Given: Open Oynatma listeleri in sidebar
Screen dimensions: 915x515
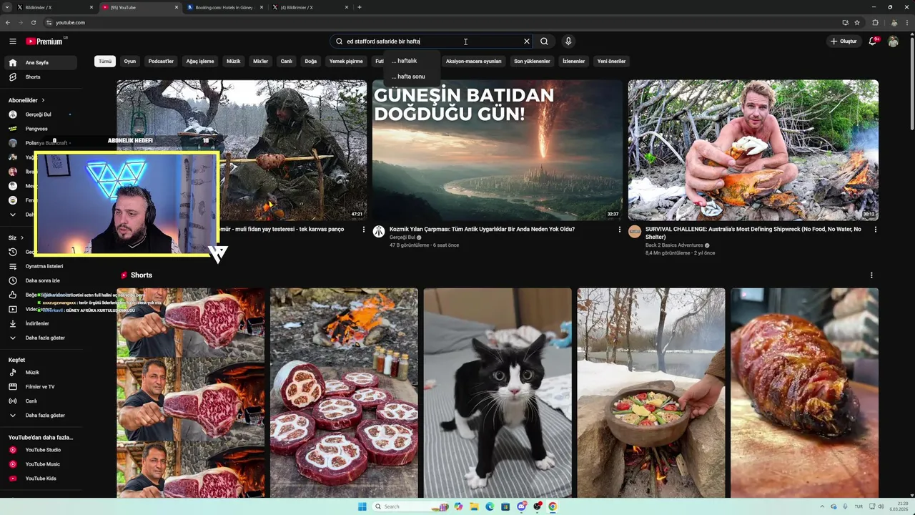Looking at the screenshot, I should point(41,266).
